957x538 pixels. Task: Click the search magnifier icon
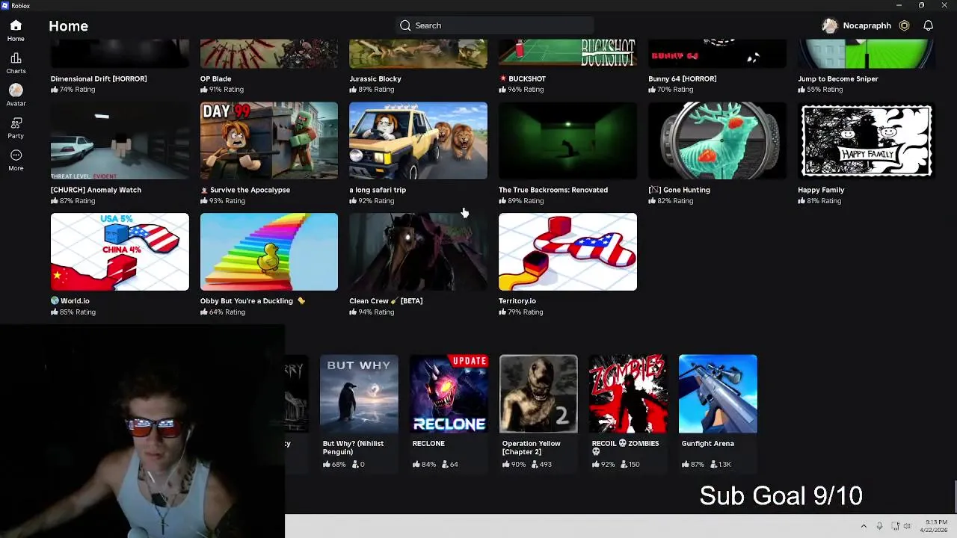coord(405,25)
